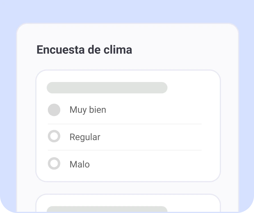Click the empty circle beside Regular
254x213 pixels.
54,136
